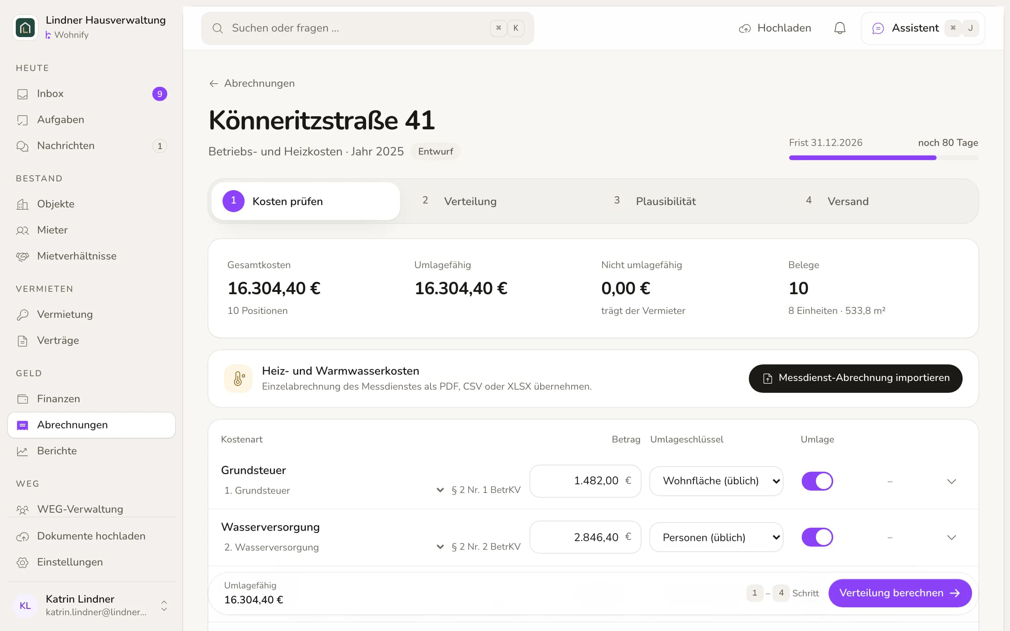Click the Hochladen cloud upload button
Viewport: 1010px width, 631px height.
click(775, 28)
